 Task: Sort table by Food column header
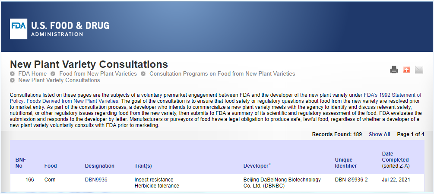pos(51,166)
